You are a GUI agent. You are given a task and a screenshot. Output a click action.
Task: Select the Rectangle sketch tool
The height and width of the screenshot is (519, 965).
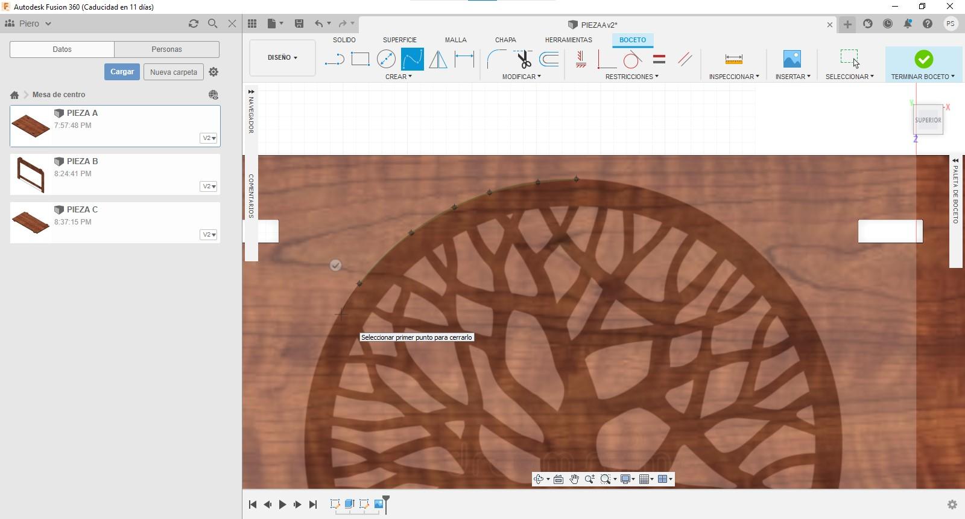[360, 59]
